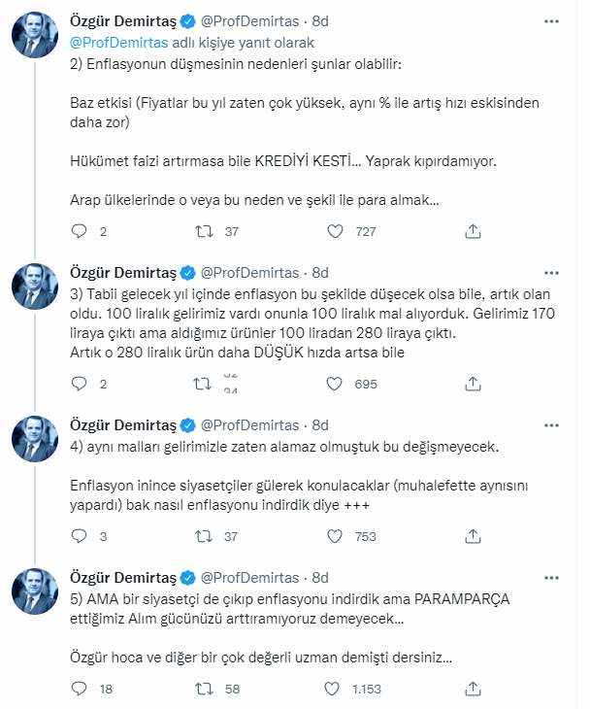Share the "3) Tabii gelecek" tweet
The width and height of the screenshot is (590, 709).
pyautogui.click(x=473, y=384)
